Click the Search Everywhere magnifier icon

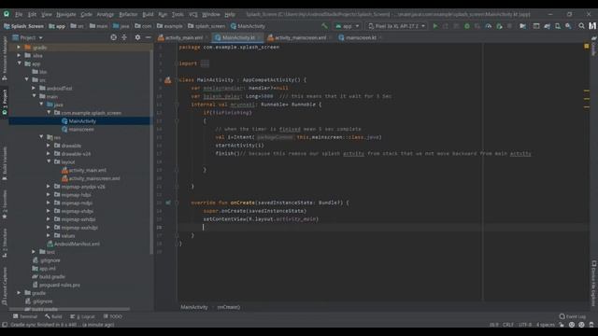(581, 26)
